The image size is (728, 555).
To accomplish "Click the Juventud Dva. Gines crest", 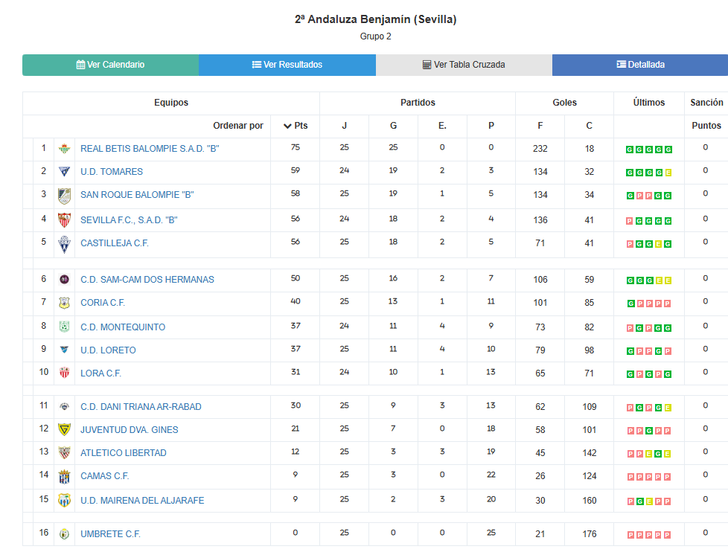I will coord(64,430).
